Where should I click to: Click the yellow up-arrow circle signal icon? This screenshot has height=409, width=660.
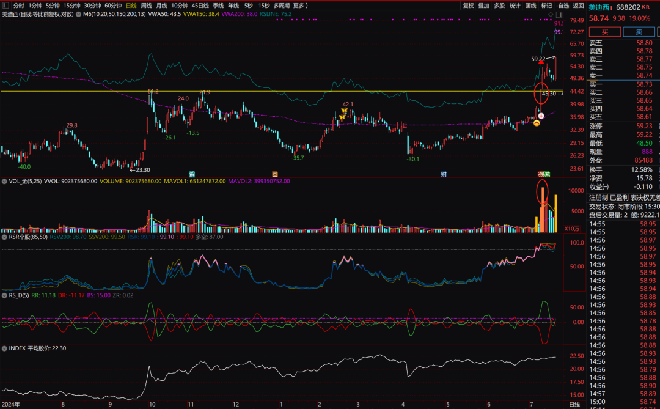point(537,123)
